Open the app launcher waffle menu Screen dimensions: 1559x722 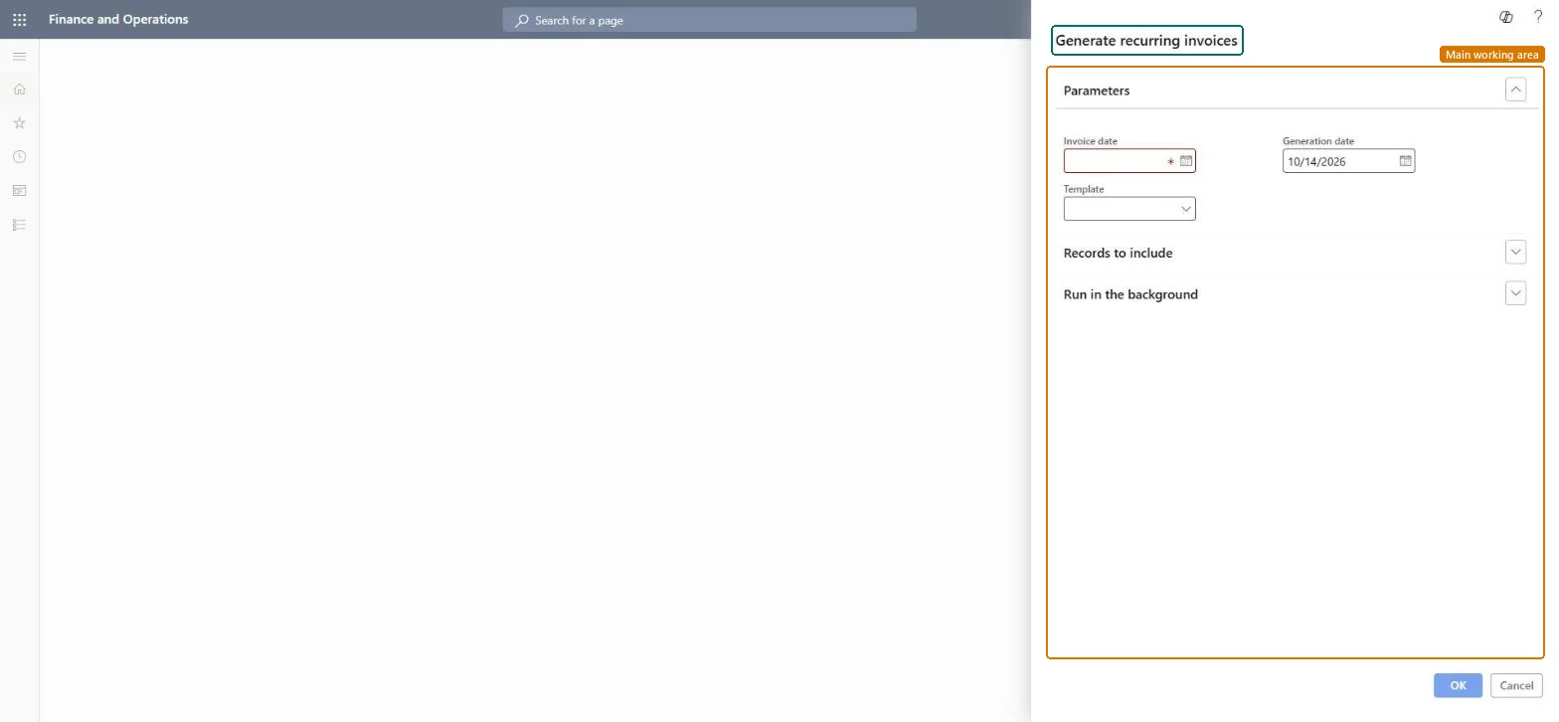[19, 19]
